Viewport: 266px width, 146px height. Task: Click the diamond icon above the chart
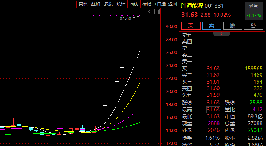(150, 12)
